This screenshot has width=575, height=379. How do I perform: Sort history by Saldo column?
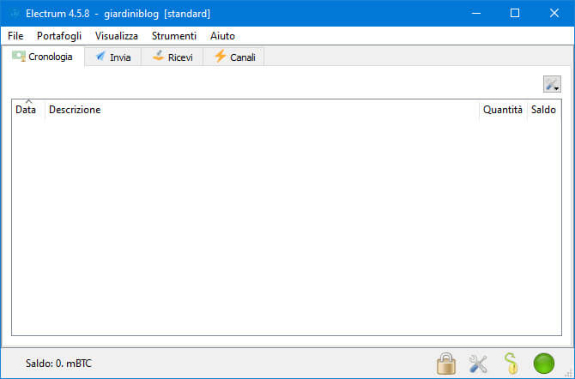tap(544, 110)
